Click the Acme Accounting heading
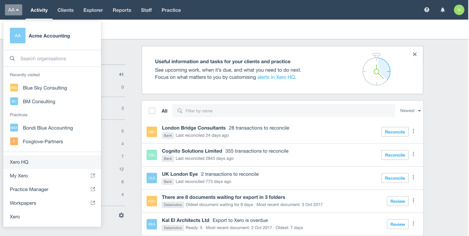 coord(49,36)
